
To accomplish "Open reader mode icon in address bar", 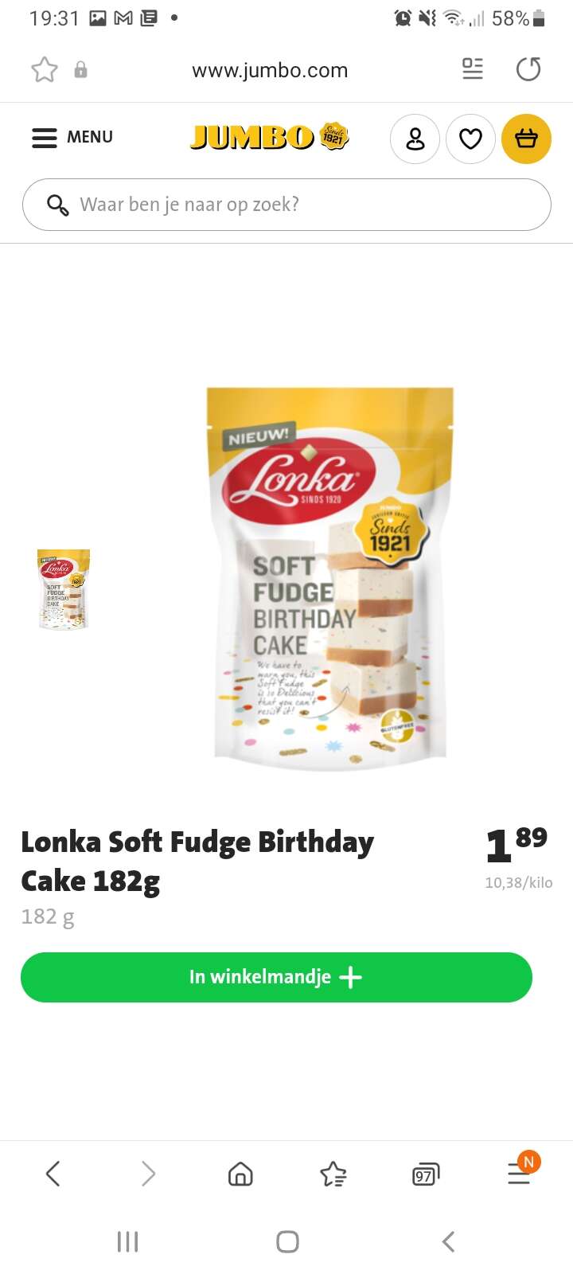I will tap(473, 69).
